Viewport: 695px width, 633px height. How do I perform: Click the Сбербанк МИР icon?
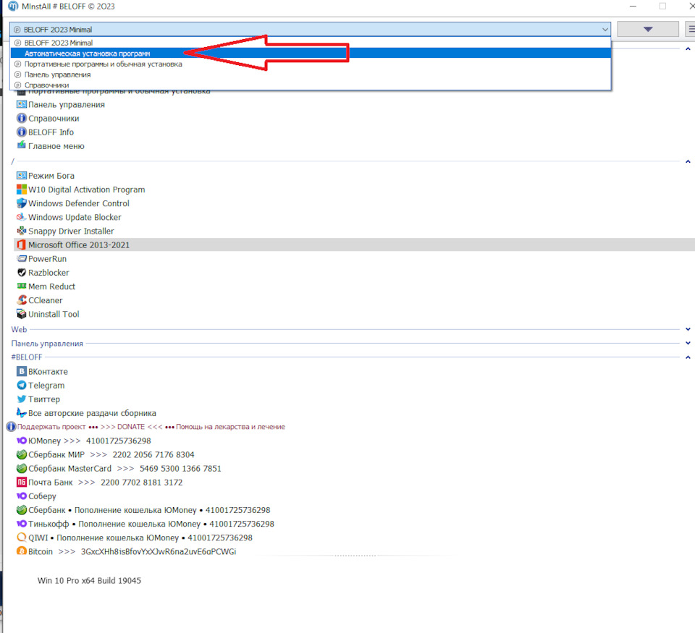21,454
